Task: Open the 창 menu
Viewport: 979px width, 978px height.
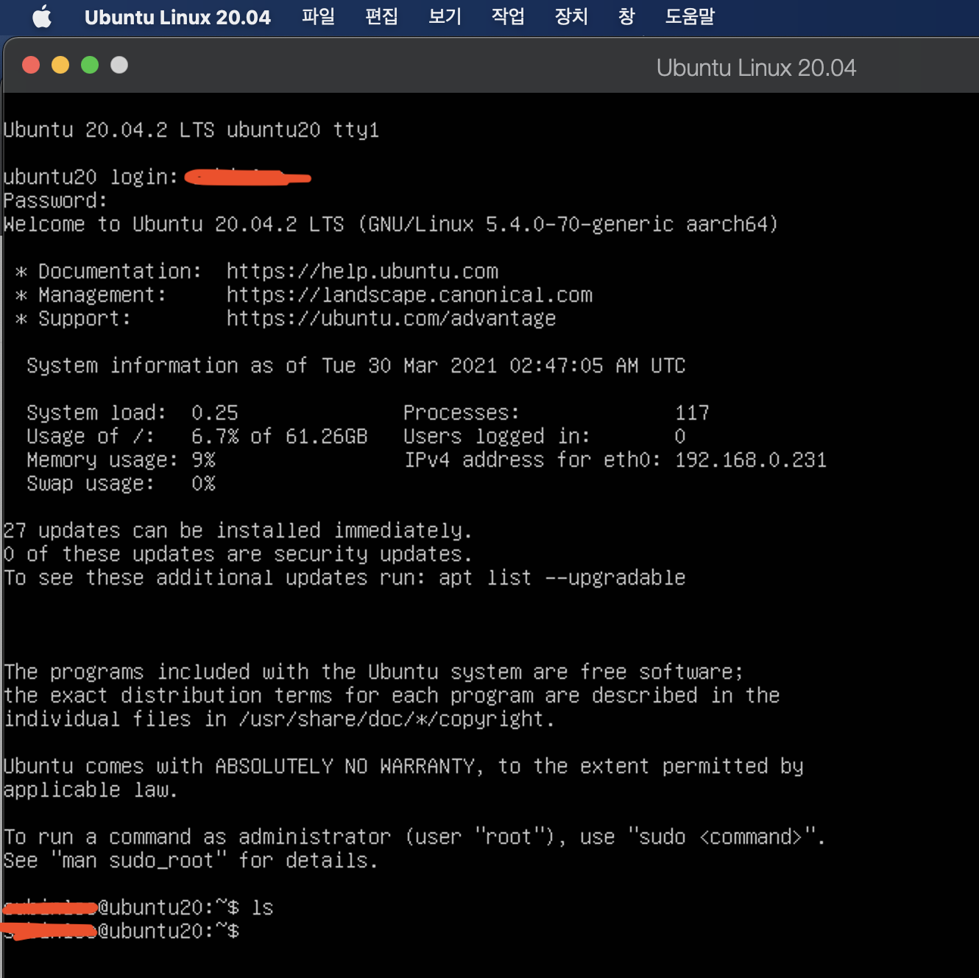Action: click(x=626, y=16)
